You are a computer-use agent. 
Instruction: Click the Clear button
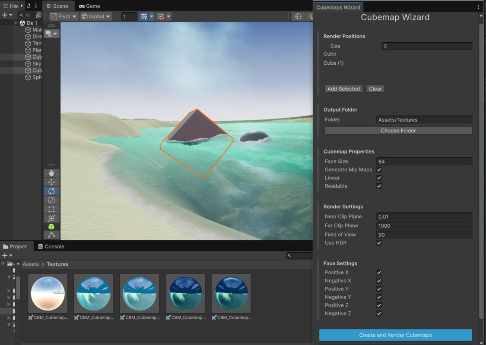pyautogui.click(x=375, y=89)
